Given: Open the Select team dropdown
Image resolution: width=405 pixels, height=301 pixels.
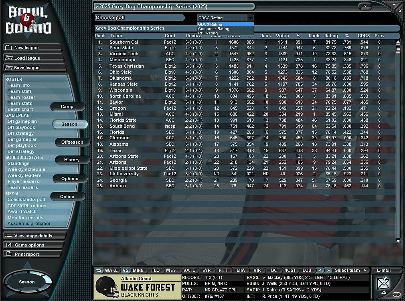Looking at the screenshot, I should [x=350, y=270].
